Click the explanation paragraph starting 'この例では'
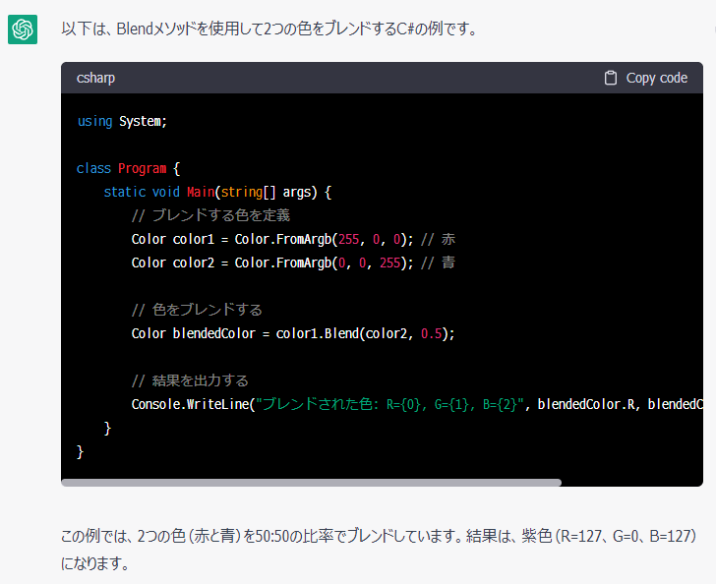The height and width of the screenshot is (584, 716). pyautogui.click(x=379, y=550)
